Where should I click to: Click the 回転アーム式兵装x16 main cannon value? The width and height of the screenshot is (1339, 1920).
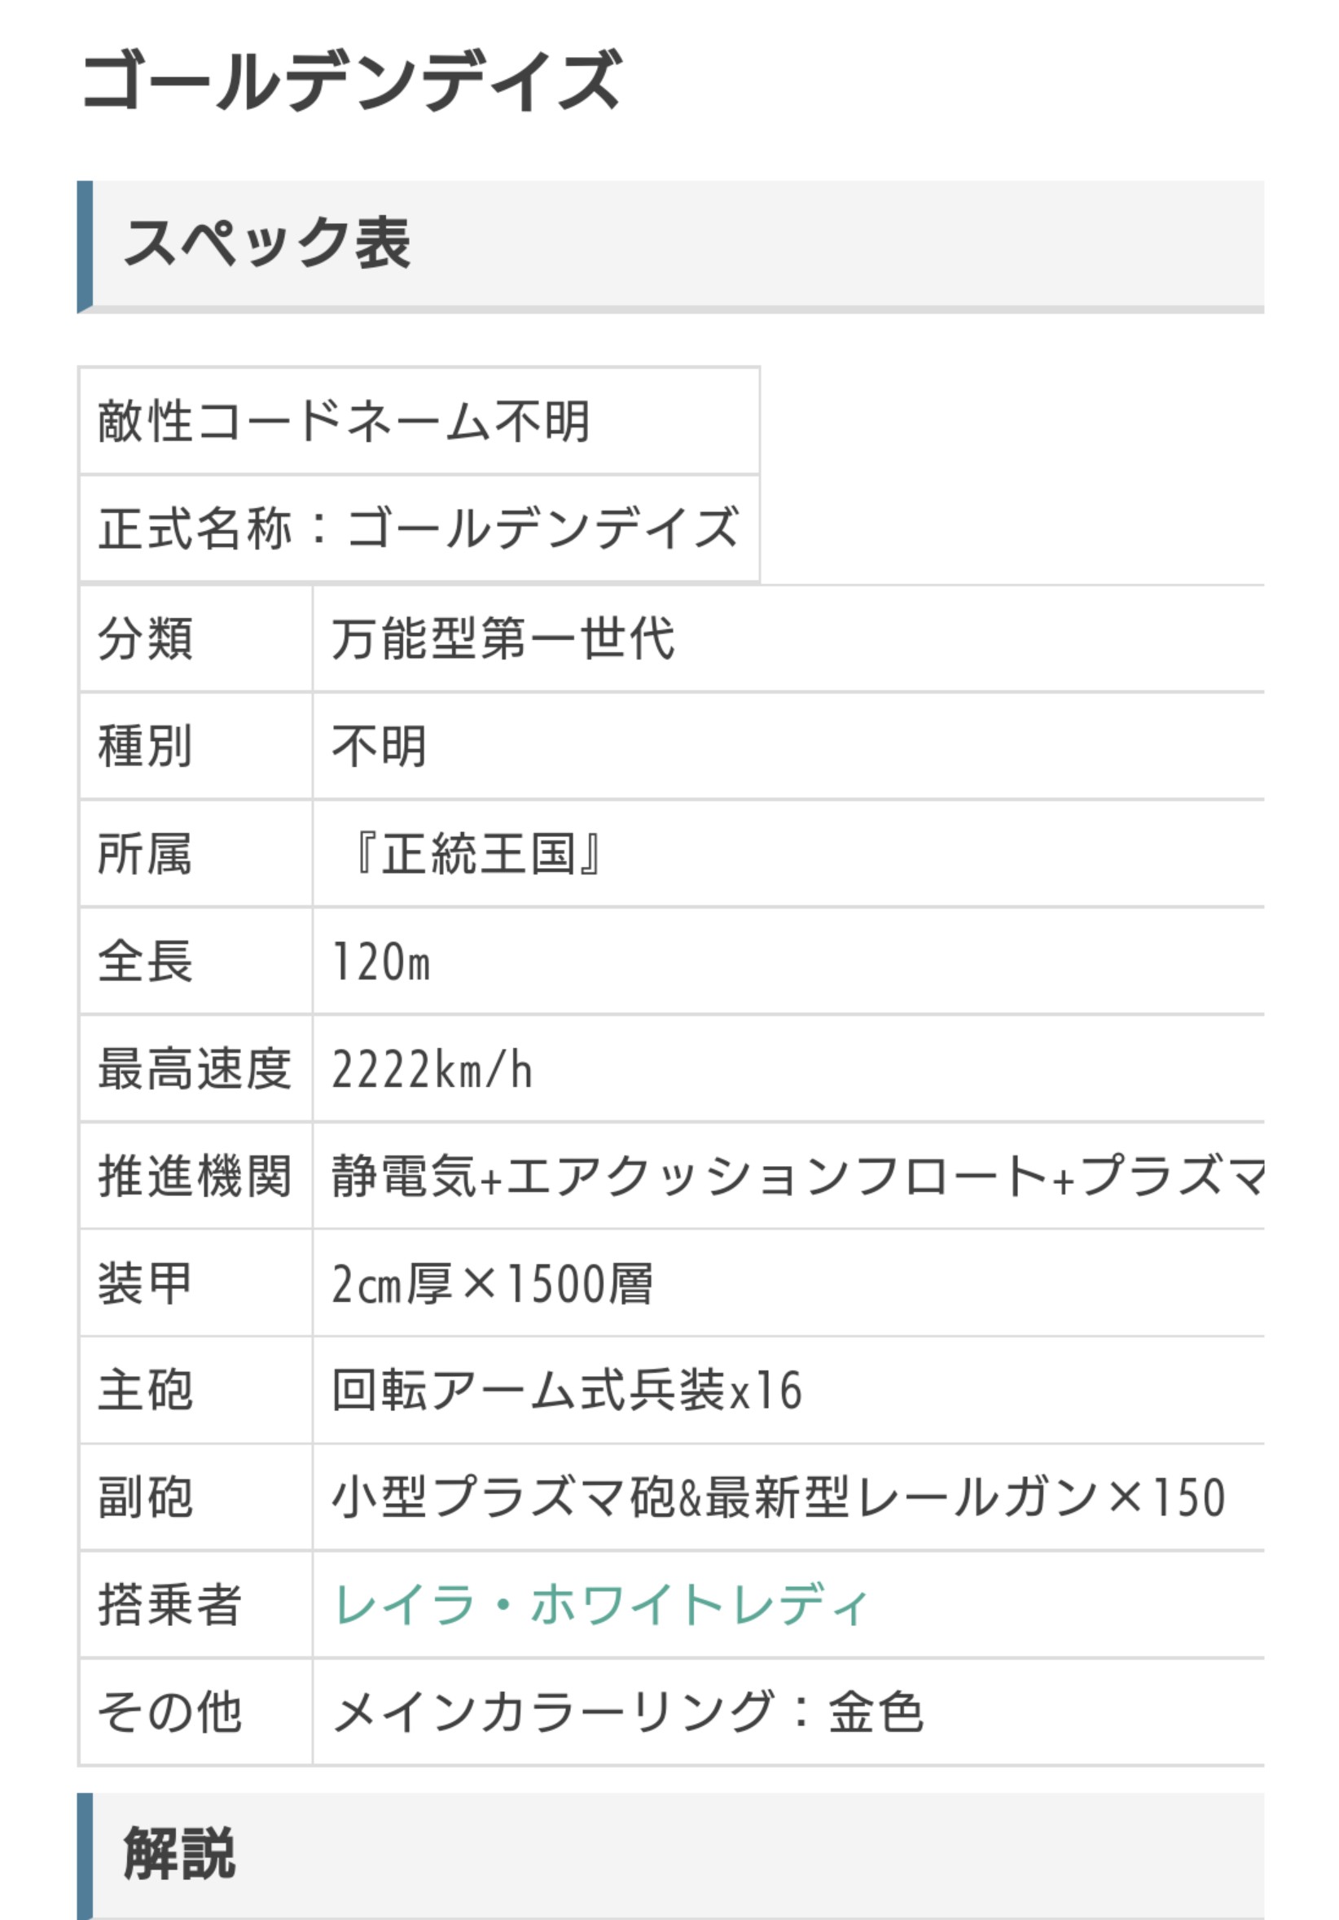[566, 1391]
